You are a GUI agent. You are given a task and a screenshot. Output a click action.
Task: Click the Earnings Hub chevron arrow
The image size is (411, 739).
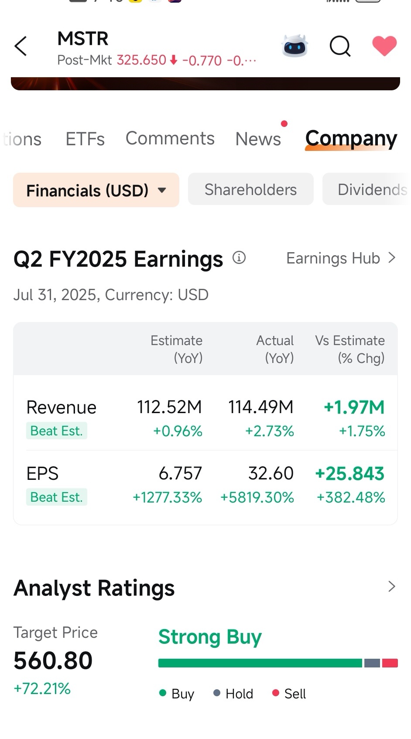pyautogui.click(x=392, y=258)
